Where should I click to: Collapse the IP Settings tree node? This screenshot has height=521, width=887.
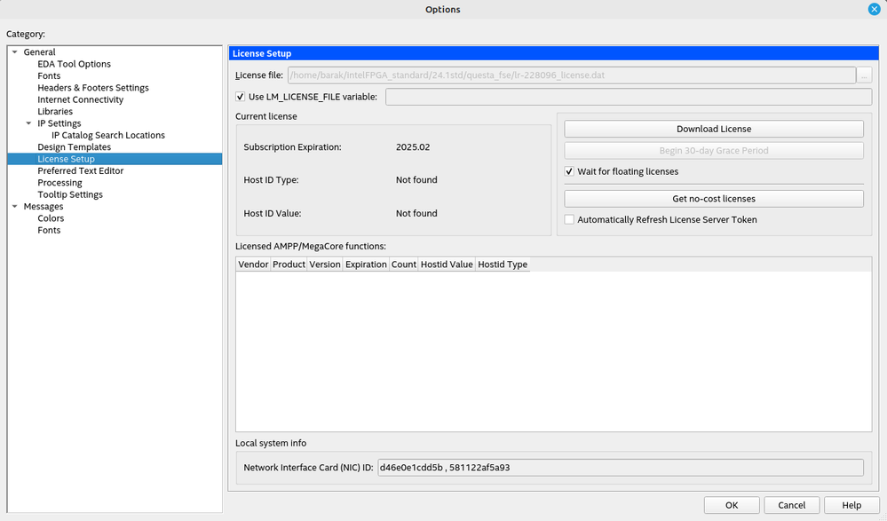tap(28, 123)
